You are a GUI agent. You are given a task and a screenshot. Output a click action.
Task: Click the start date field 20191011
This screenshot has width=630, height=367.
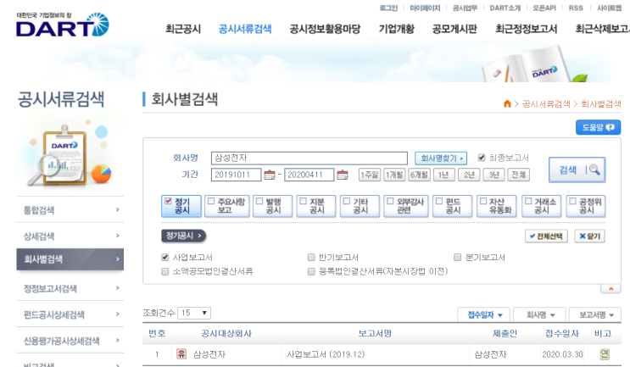point(236,175)
